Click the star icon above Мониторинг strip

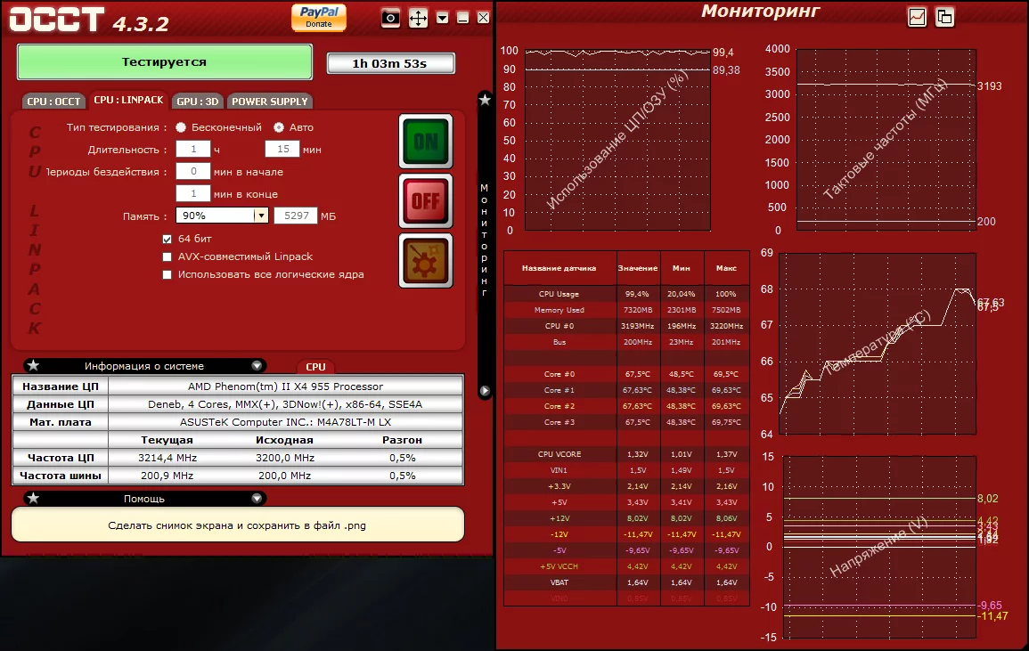pos(485,100)
